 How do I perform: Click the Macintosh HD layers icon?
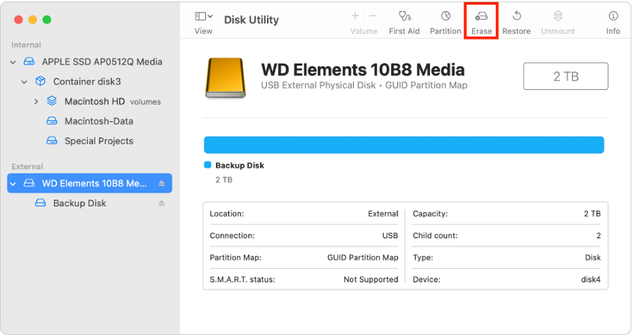pyautogui.click(x=52, y=100)
